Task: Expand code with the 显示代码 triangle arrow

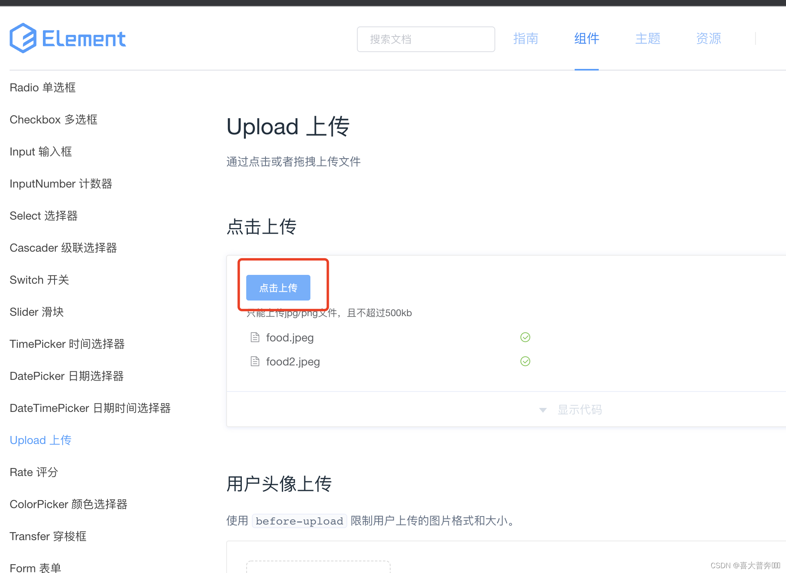Action: 543,410
